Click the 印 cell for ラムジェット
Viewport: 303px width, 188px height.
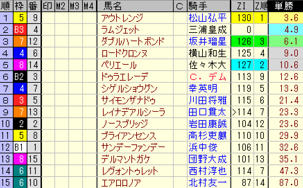click(x=48, y=30)
